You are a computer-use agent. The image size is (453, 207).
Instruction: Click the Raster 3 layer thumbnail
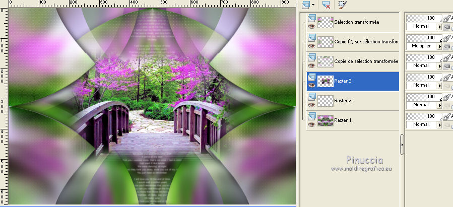[x=326, y=81]
